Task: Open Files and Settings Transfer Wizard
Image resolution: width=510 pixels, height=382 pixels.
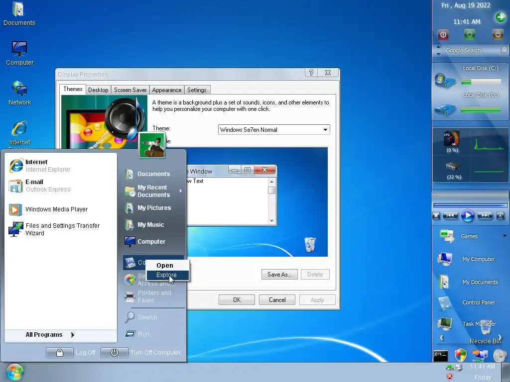Action: 55,229
